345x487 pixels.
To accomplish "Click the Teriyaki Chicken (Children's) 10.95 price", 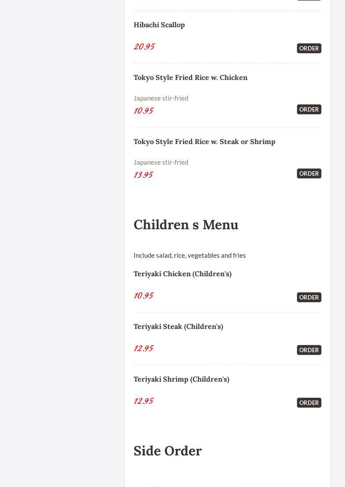I will click(143, 296).
